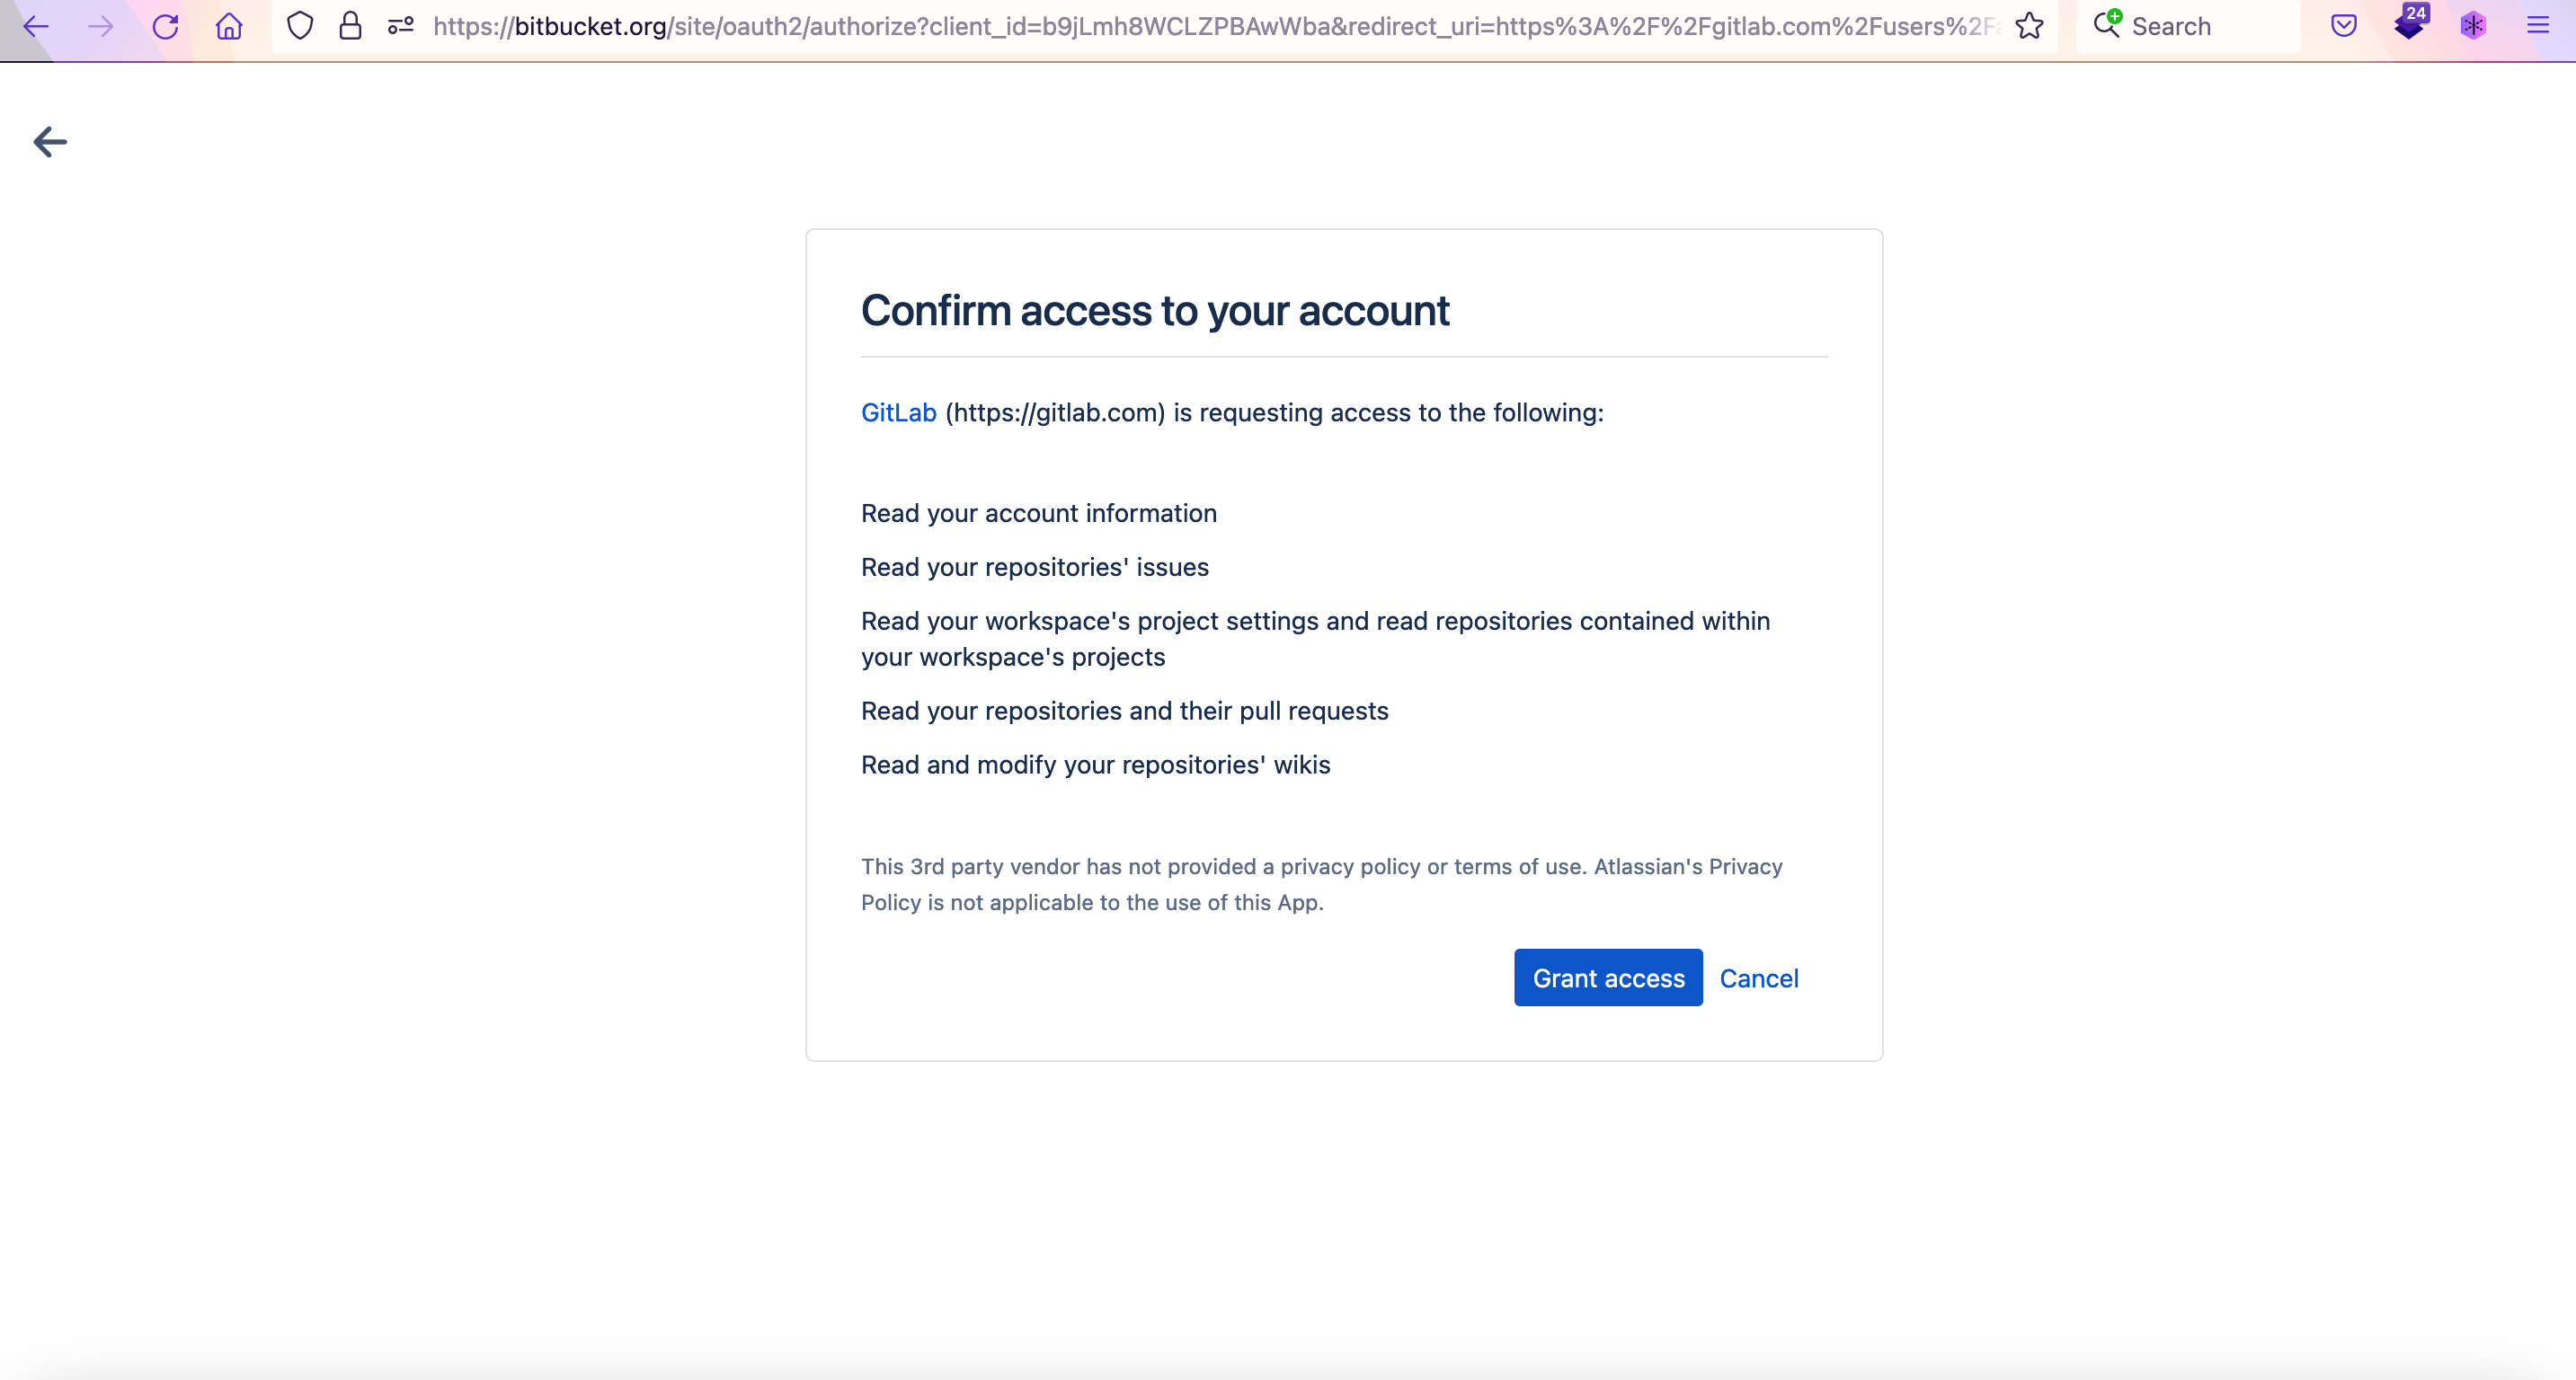Click the page's back arrow above dialog
Screen dimensions: 2576x1380
50,142
